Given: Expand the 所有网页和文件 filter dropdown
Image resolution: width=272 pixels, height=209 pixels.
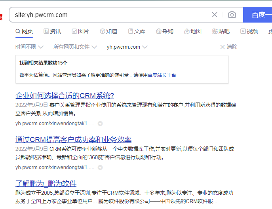Looking at the screenshot, I should pyautogui.click(x=75, y=47).
